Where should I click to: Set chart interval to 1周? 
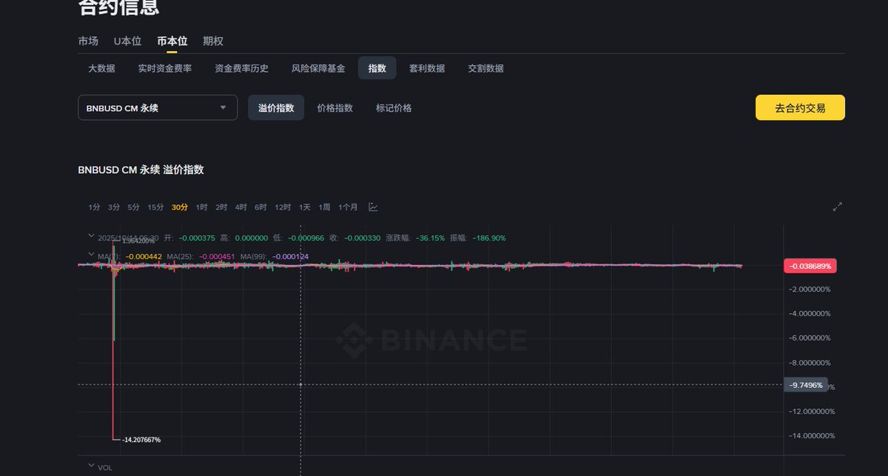(324, 207)
